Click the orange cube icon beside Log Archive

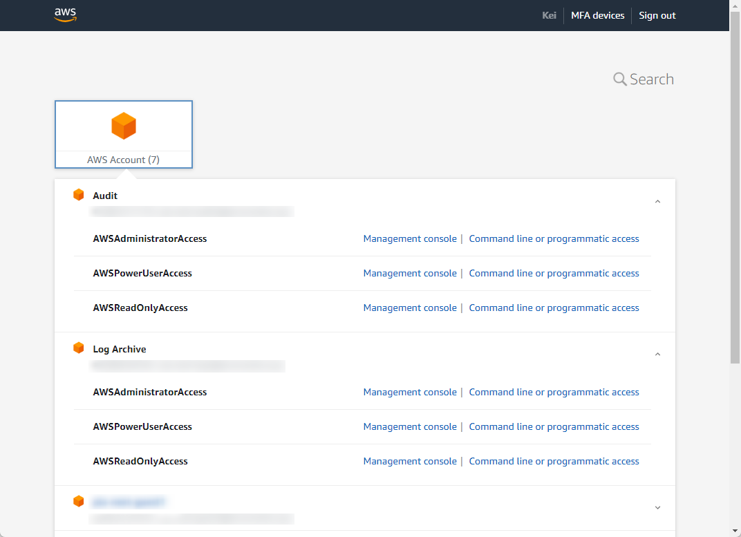point(78,348)
